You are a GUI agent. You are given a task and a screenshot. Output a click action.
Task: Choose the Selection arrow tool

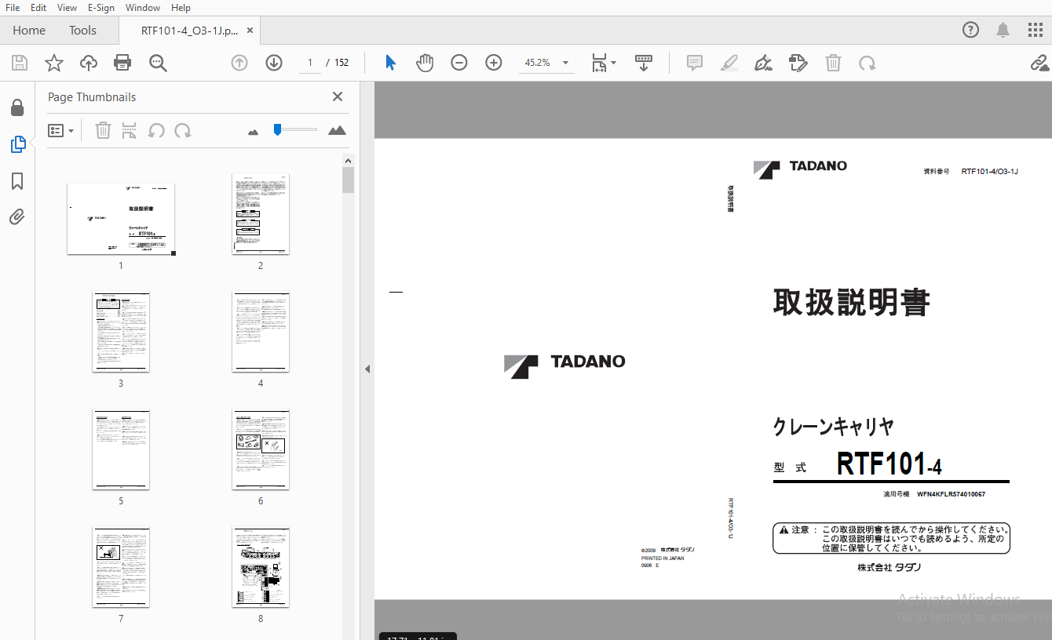[390, 63]
